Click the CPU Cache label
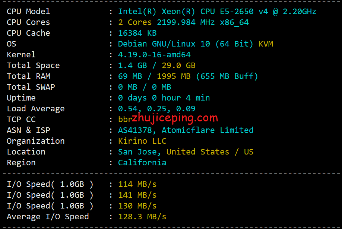Image resolution: width=342 pixels, height=229 pixels. [28, 33]
